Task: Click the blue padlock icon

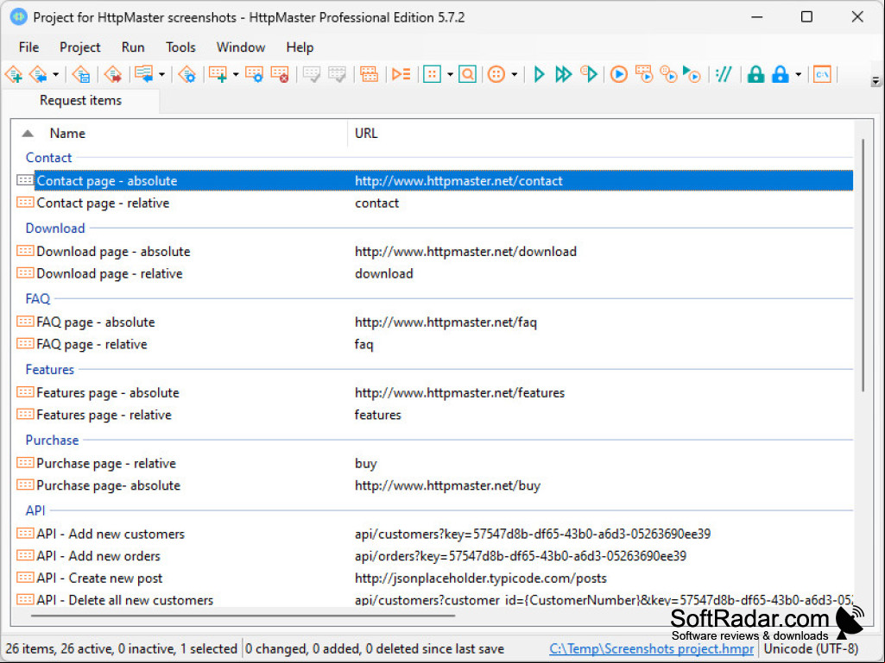Action: pos(781,74)
